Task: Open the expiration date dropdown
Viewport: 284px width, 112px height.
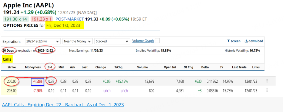Action: 43,41
